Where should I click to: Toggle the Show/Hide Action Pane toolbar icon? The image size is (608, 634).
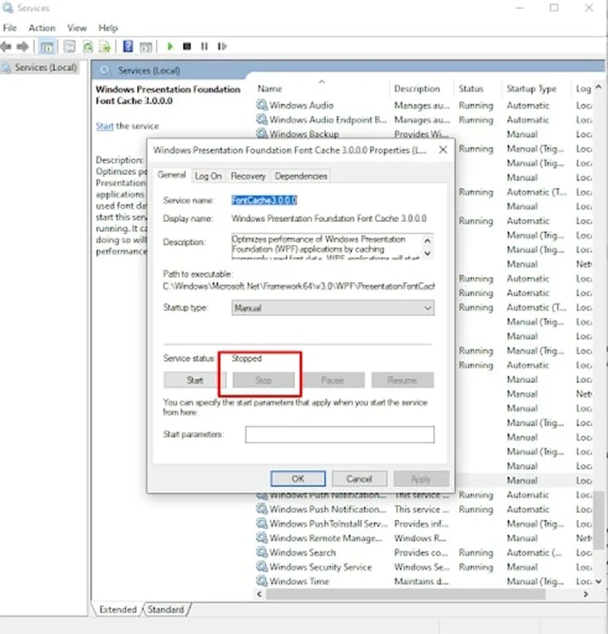click(146, 47)
